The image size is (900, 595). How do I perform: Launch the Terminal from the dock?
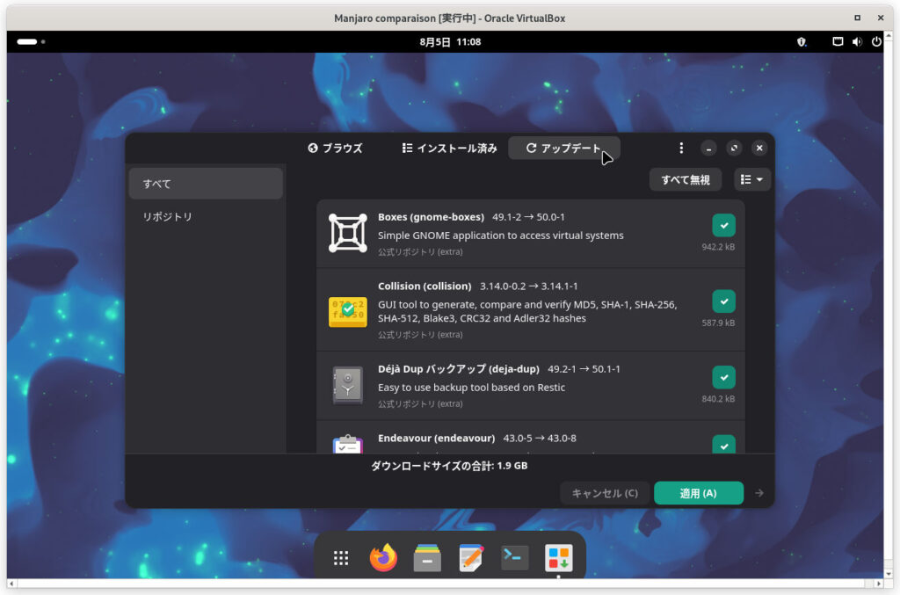[x=514, y=558]
